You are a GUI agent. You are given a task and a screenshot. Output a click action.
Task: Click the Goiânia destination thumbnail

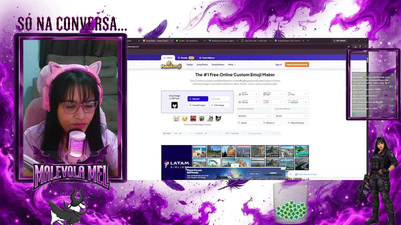pyautogui.click(x=214, y=151)
